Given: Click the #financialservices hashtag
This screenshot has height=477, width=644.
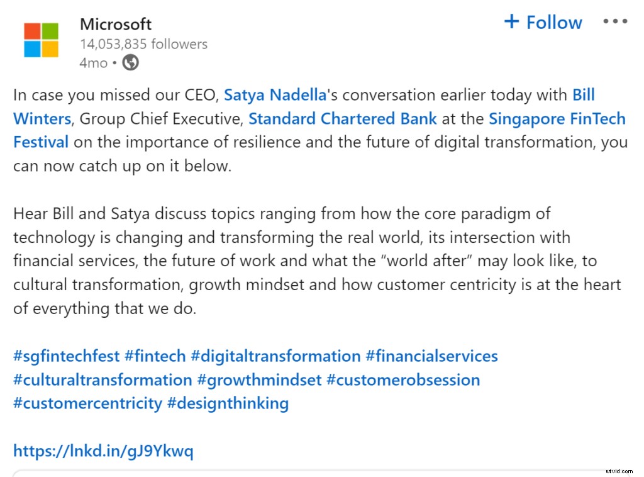Looking at the screenshot, I should 431,356.
